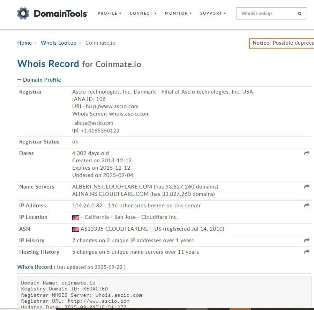
Task: Open Whois Lookup breadcrumb link
Action: click(59, 43)
